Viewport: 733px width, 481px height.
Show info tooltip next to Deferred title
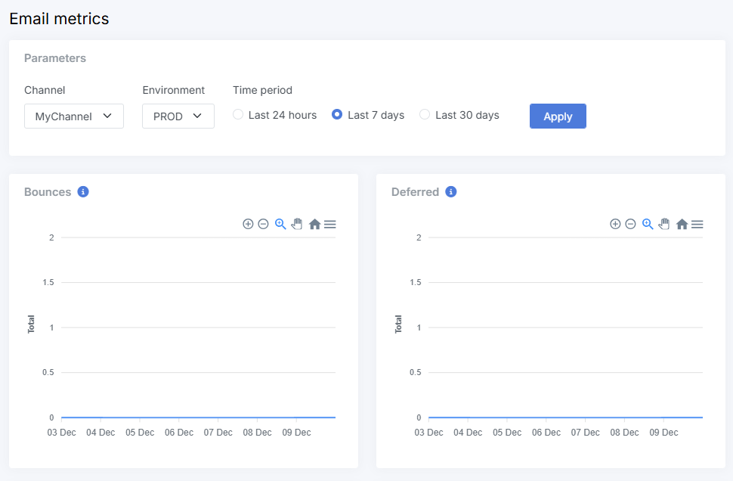[x=450, y=192]
